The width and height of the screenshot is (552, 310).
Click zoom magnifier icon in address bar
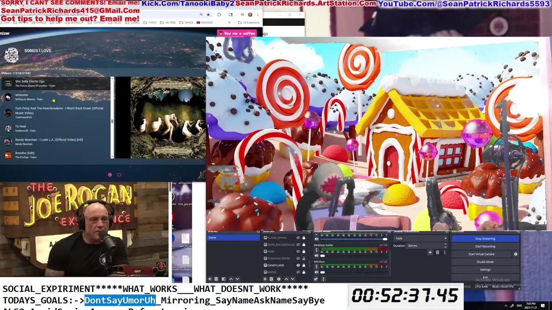pyautogui.click(x=201, y=15)
